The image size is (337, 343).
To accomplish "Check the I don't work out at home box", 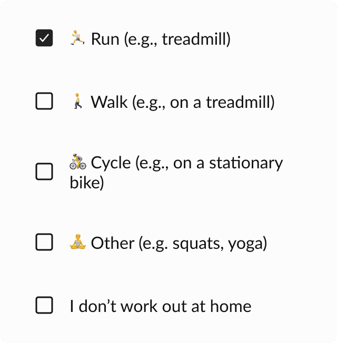I will (x=44, y=305).
